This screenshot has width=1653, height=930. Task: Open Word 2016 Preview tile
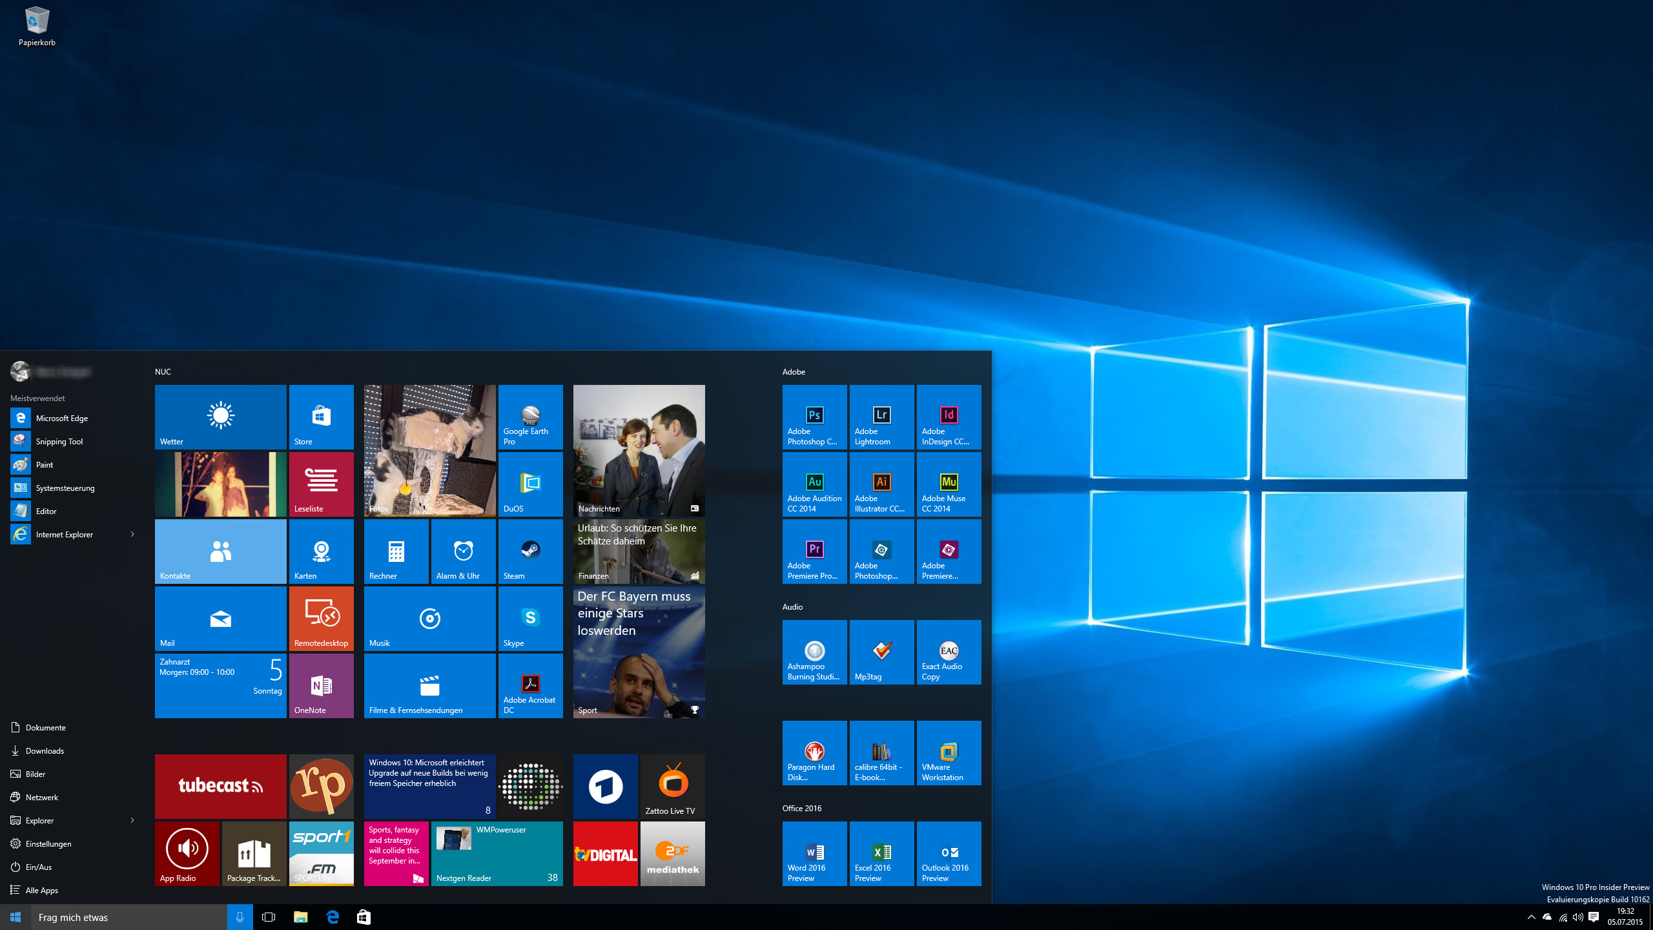(x=814, y=854)
